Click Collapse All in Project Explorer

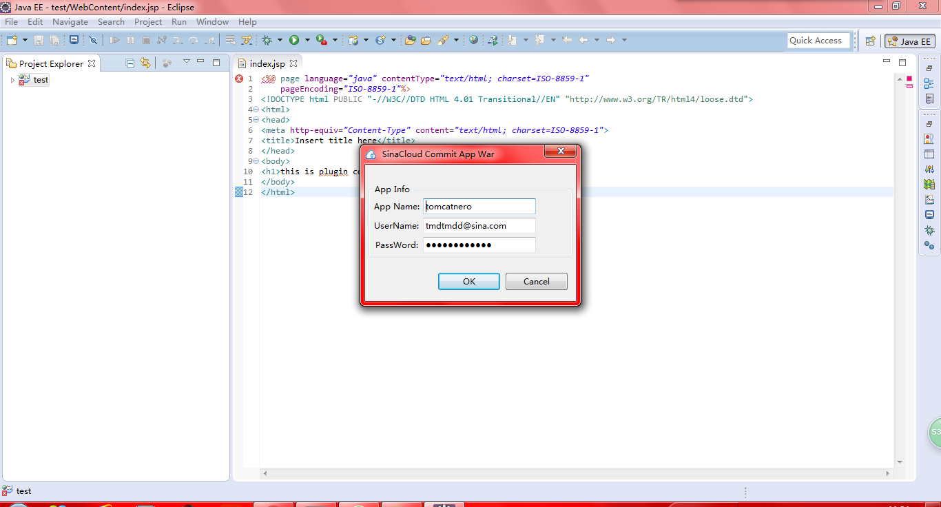point(130,63)
